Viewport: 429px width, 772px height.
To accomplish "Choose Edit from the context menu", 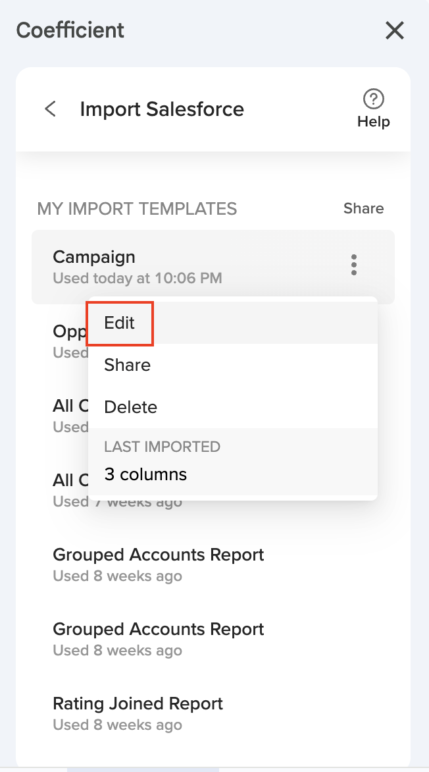I will 120,323.
